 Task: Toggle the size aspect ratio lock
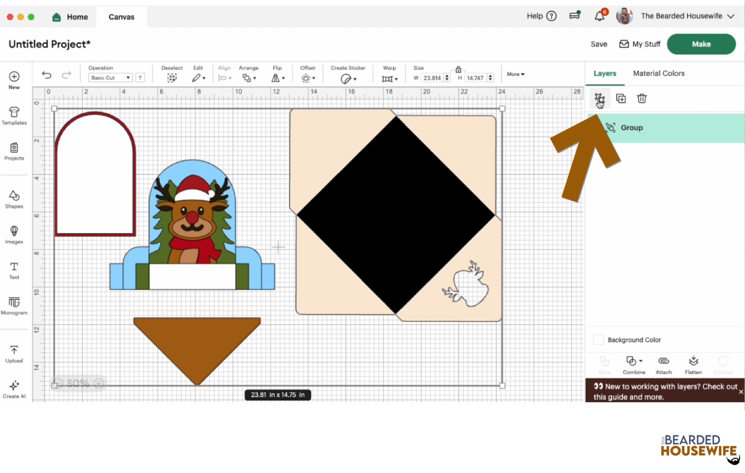point(458,69)
